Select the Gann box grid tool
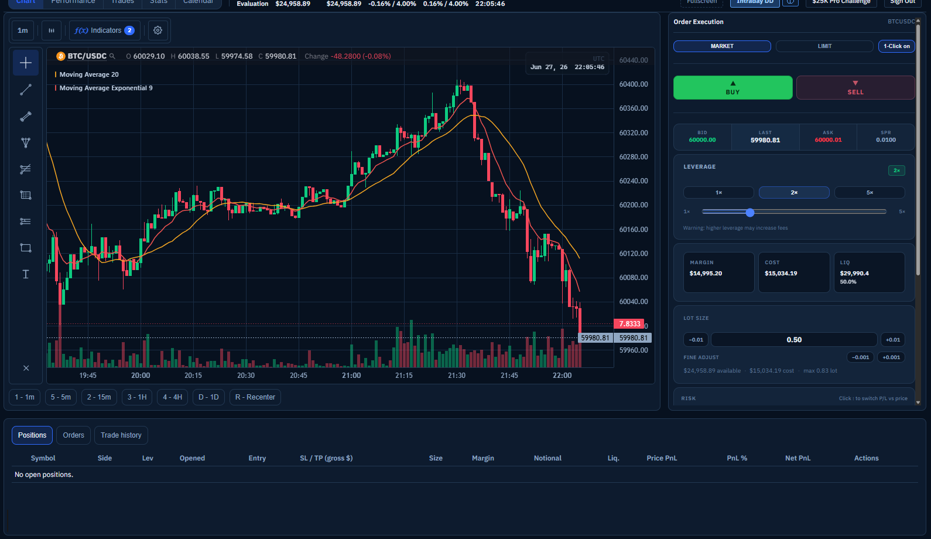Viewport: 931px width, 539px height. 26,195
